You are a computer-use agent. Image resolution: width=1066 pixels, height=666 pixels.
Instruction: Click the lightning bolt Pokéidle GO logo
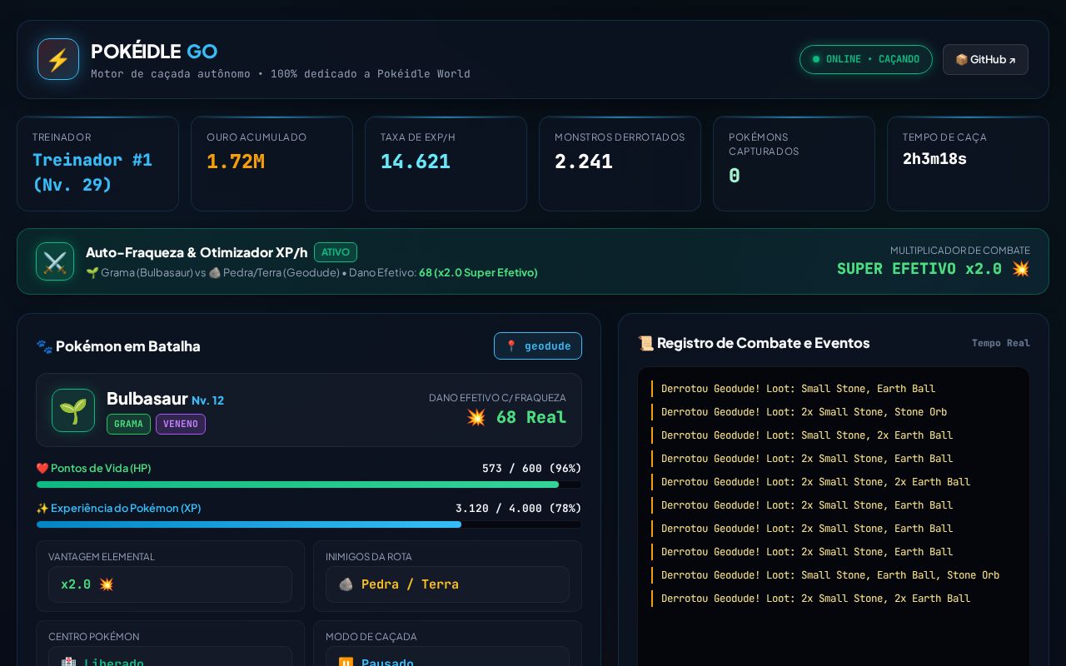coord(58,59)
